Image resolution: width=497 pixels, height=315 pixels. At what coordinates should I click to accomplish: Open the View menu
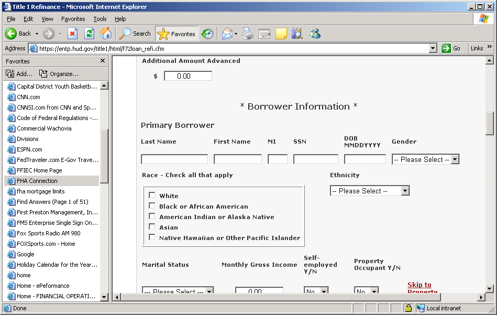(47, 19)
